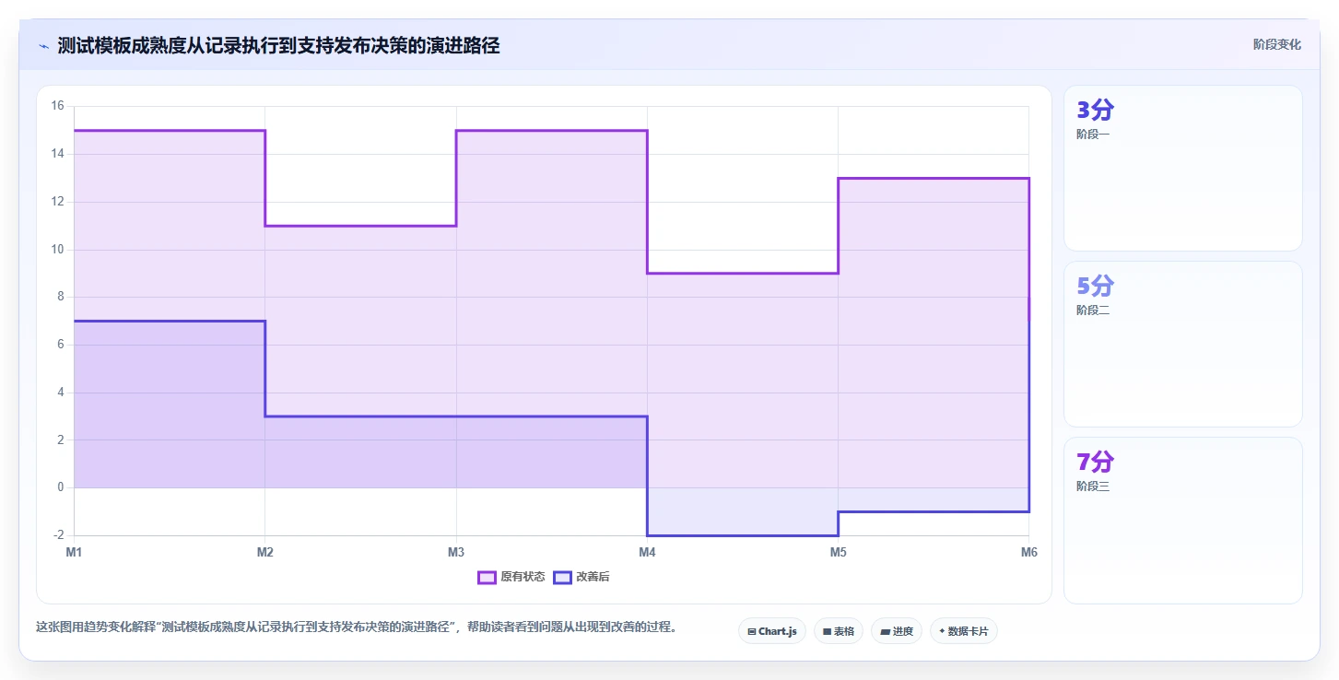Click the M3 x-axis label

(x=456, y=553)
